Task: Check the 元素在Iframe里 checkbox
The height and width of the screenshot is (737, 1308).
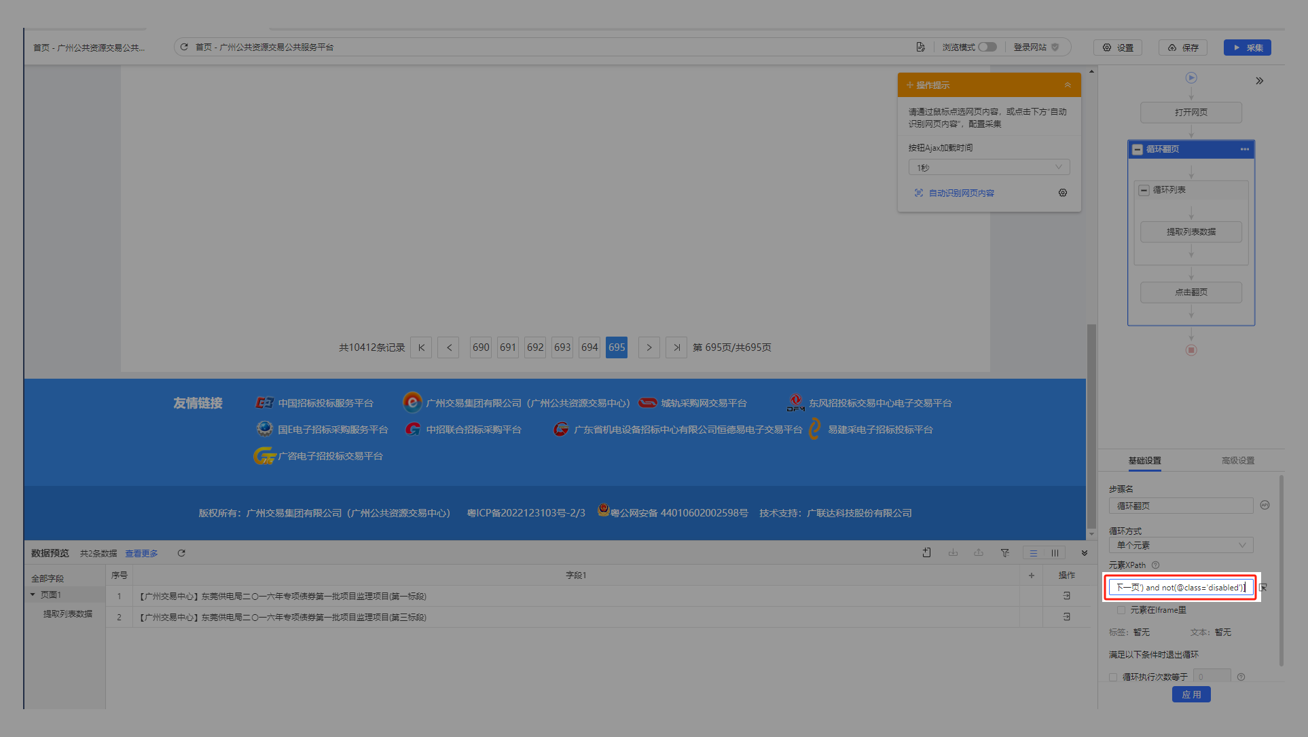Action: pos(1121,610)
